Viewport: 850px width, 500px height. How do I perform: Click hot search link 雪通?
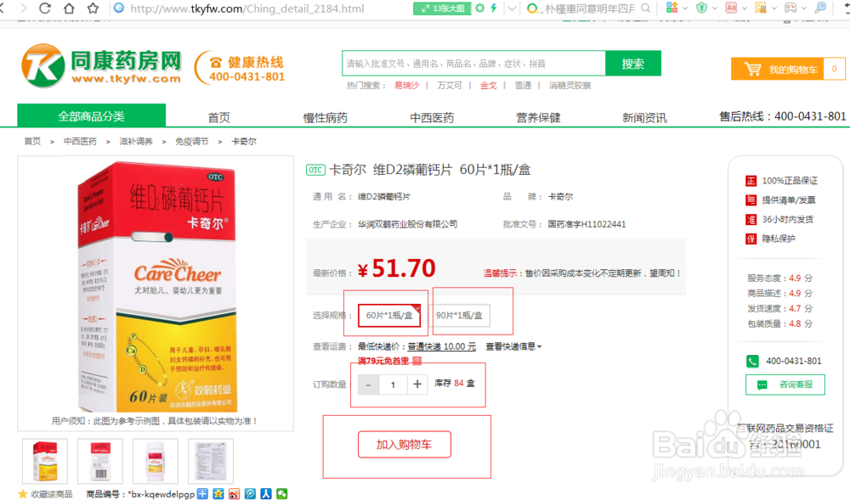[523, 86]
